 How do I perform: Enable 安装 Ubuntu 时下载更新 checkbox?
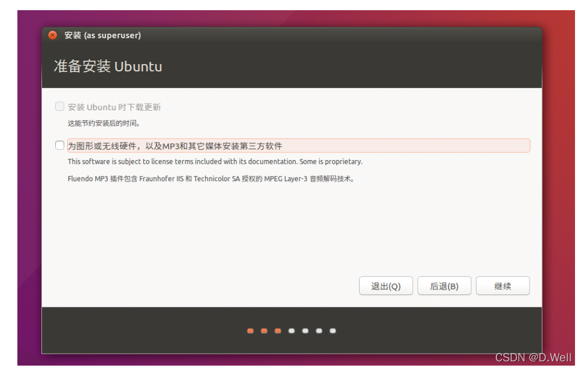[x=59, y=107]
